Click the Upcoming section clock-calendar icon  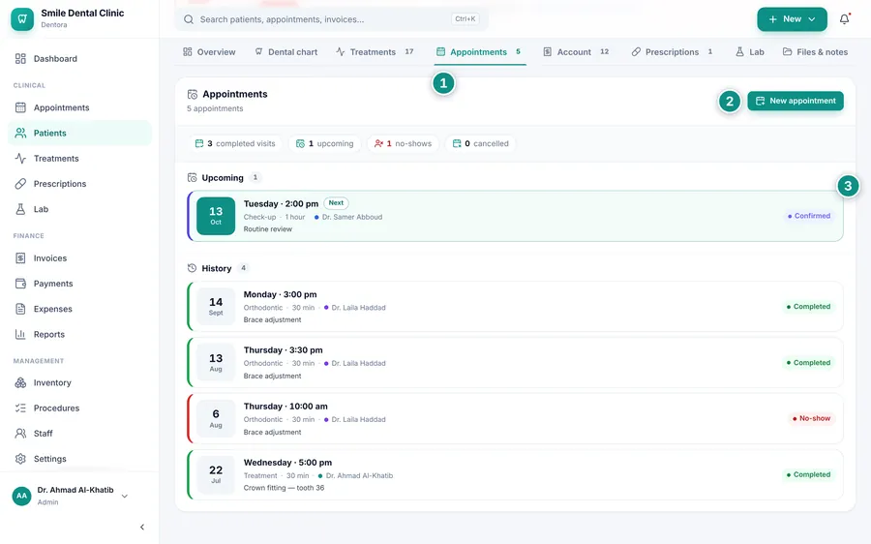193,178
